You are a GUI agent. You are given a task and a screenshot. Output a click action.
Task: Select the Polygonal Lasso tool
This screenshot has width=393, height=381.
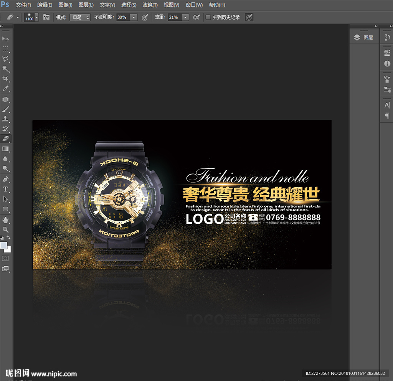click(x=5, y=59)
